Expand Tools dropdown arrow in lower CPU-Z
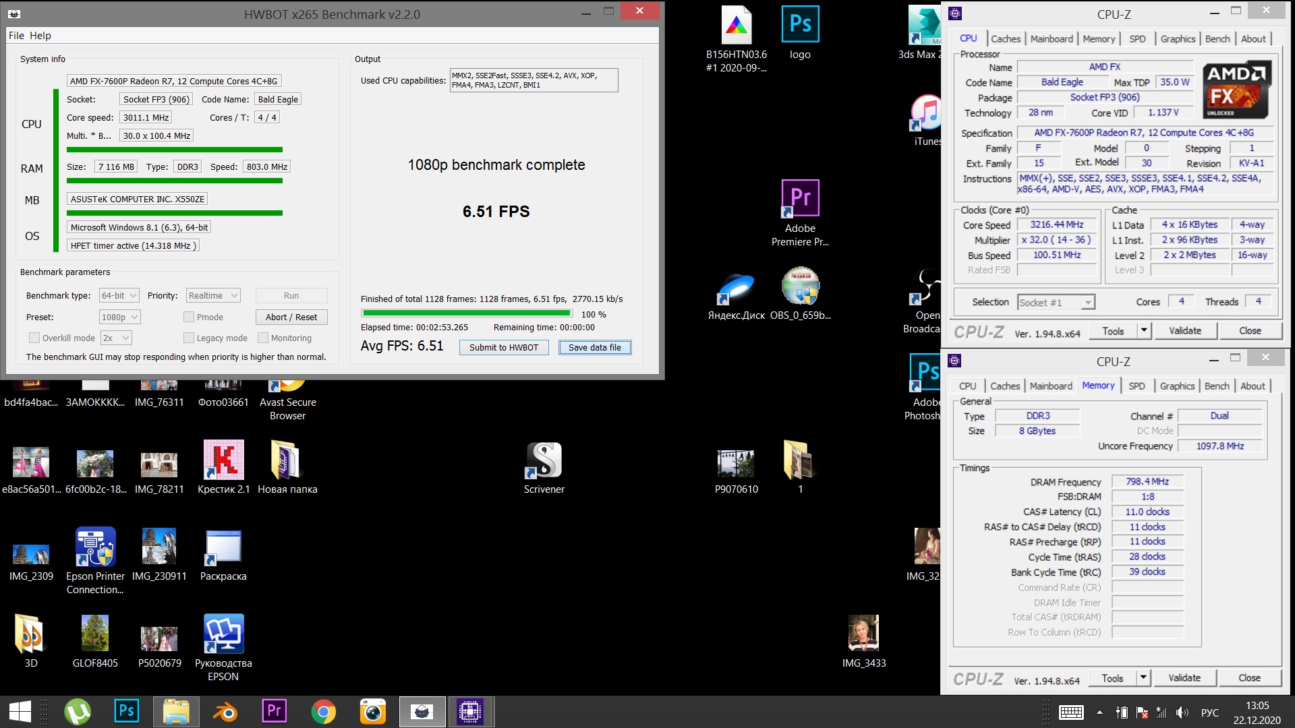The height and width of the screenshot is (728, 1295). [1143, 678]
